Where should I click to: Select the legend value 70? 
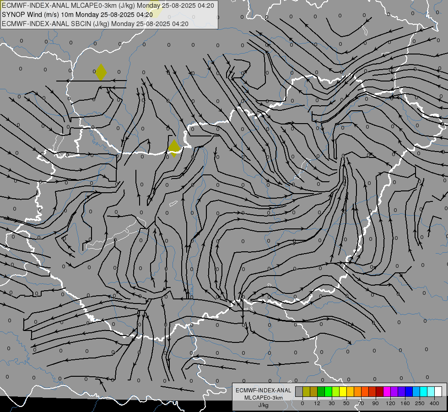click(x=361, y=403)
